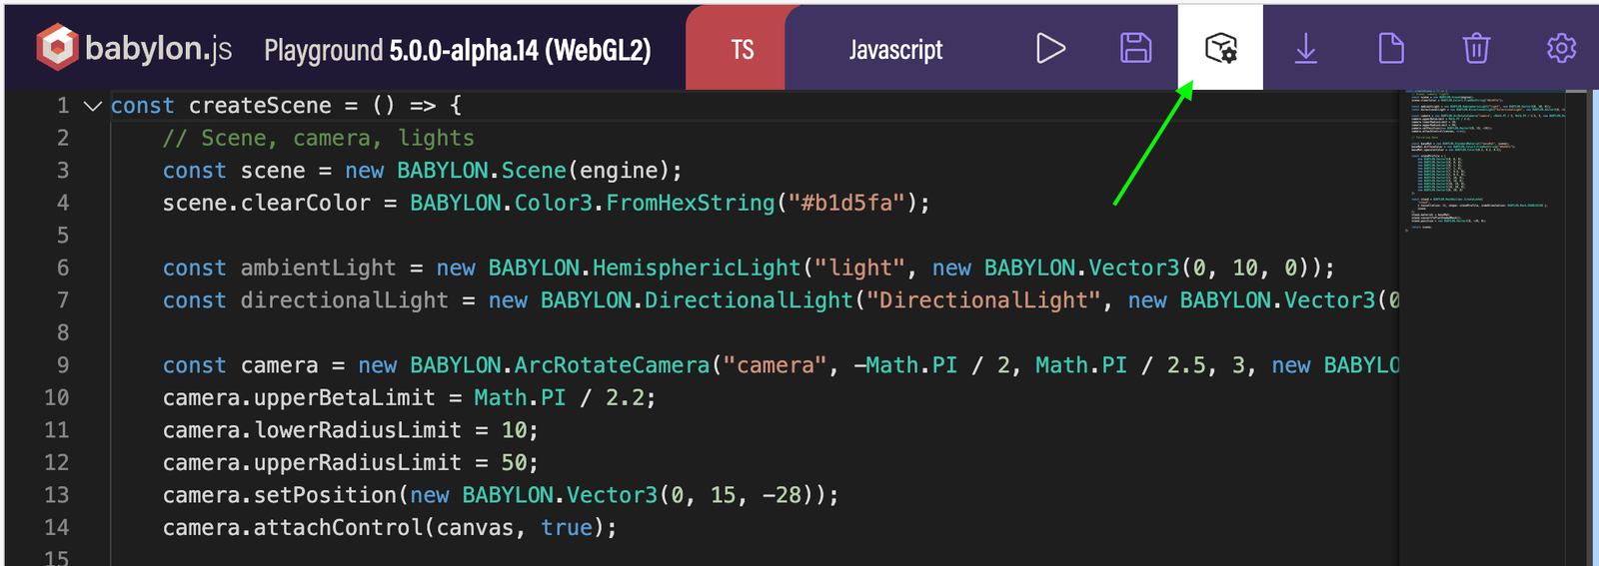Select the Javascript language tab
Image resolution: width=1599 pixels, height=566 pixels.
(895, 49)
